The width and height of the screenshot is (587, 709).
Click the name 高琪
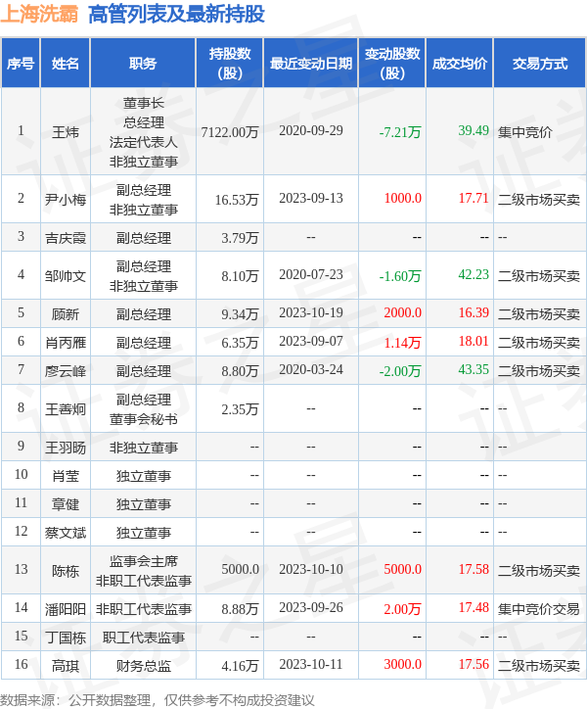coord(66,666)
